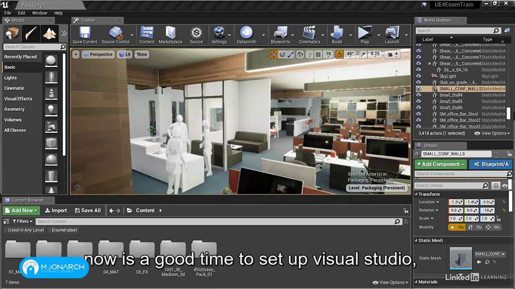Click the Search Details input field
This screenshot has height=289, width=515.
[x=452, y=186]
